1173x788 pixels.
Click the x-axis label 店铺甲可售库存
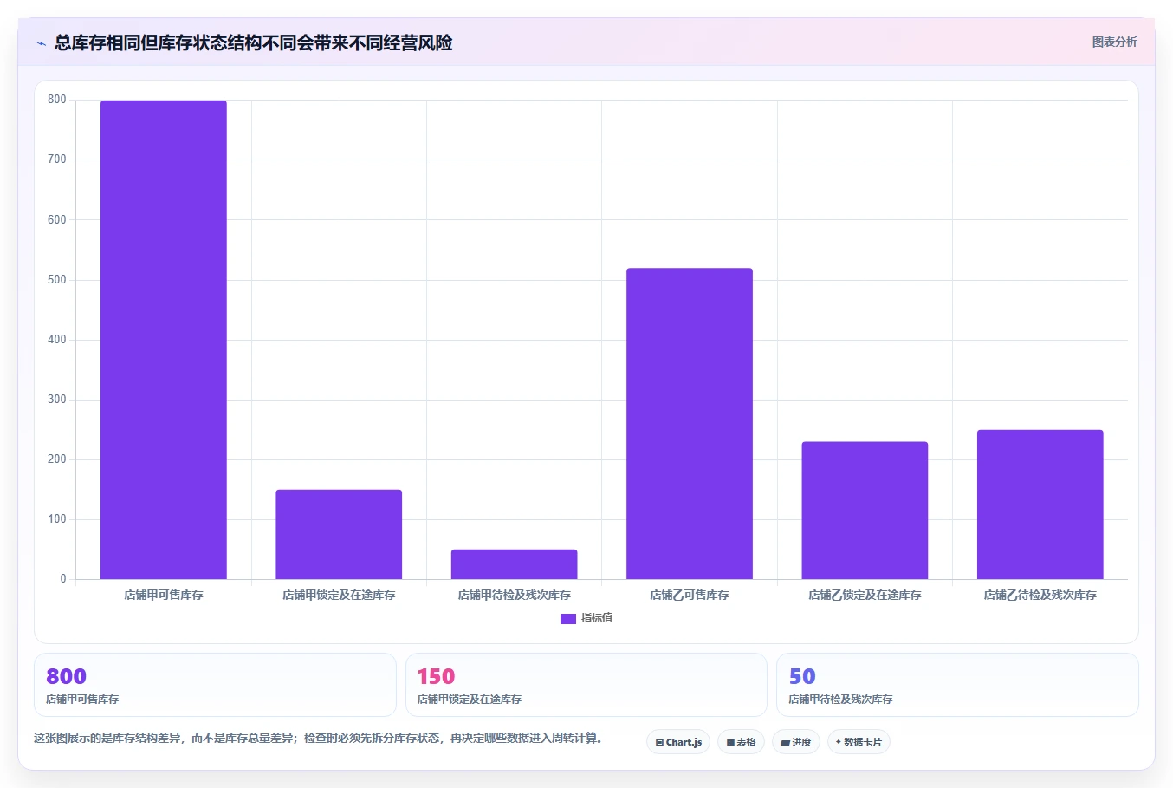[164, 595]
